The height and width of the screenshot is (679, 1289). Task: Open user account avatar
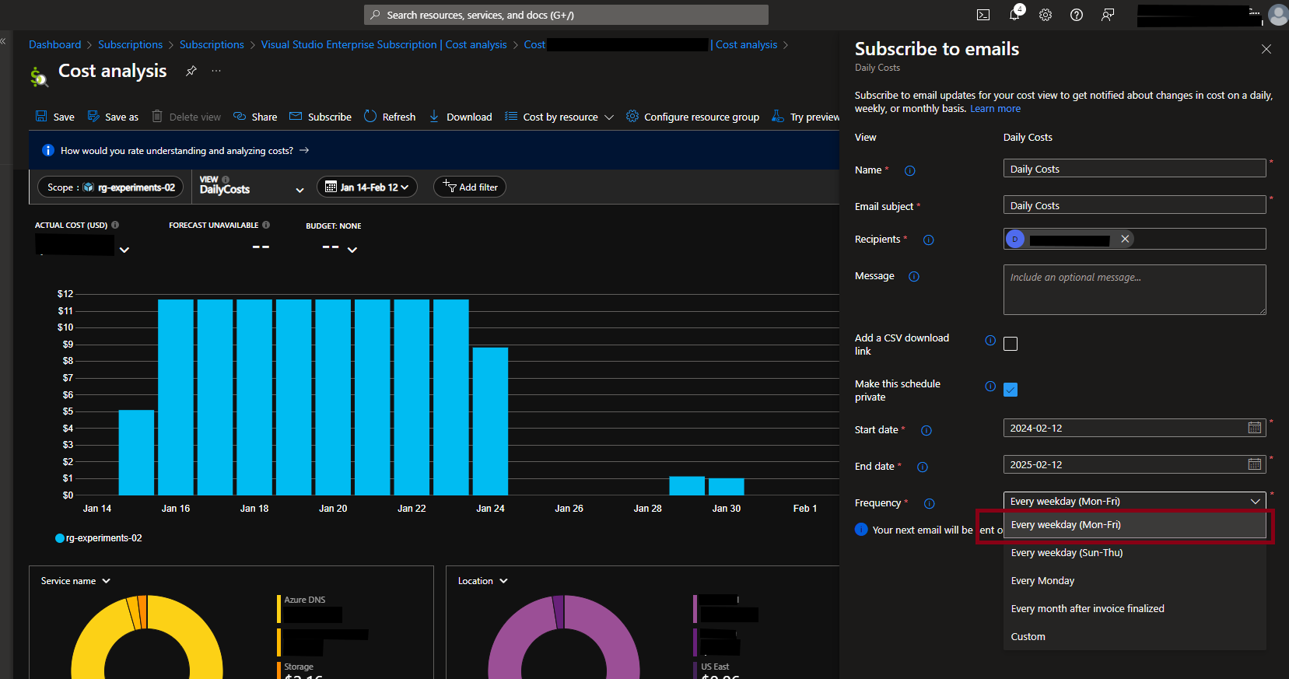coord(1278,15)
